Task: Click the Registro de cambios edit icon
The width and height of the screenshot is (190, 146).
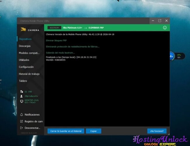Action: 22,121
